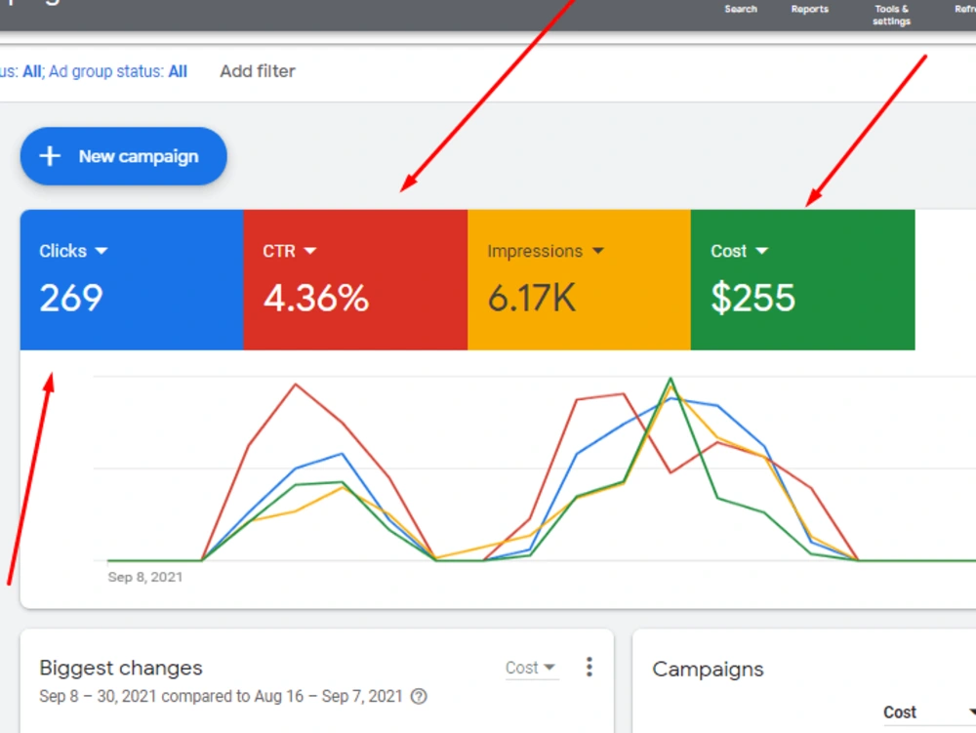
Task: Click the help icon beside the date comparison
Action: coord(419,696)
